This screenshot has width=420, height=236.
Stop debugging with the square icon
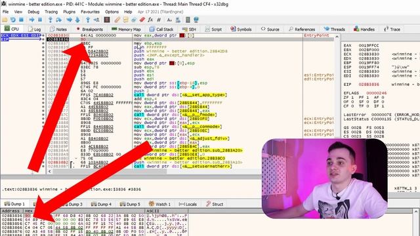point(21,20)
